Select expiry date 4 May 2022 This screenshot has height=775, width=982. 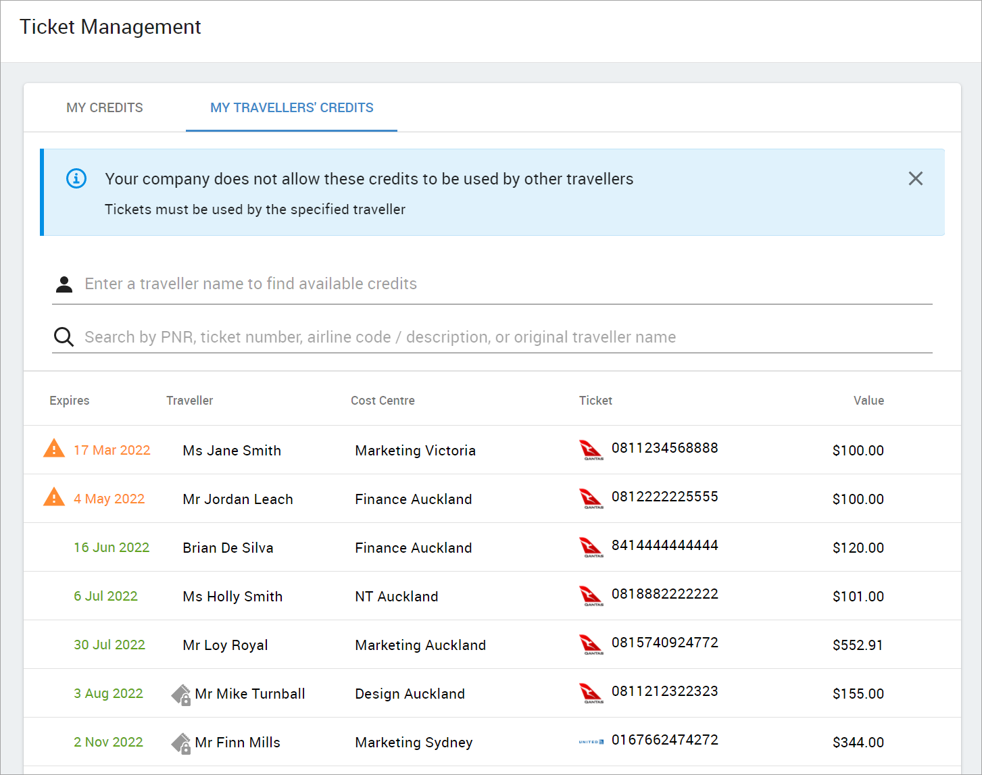point(109,499)
